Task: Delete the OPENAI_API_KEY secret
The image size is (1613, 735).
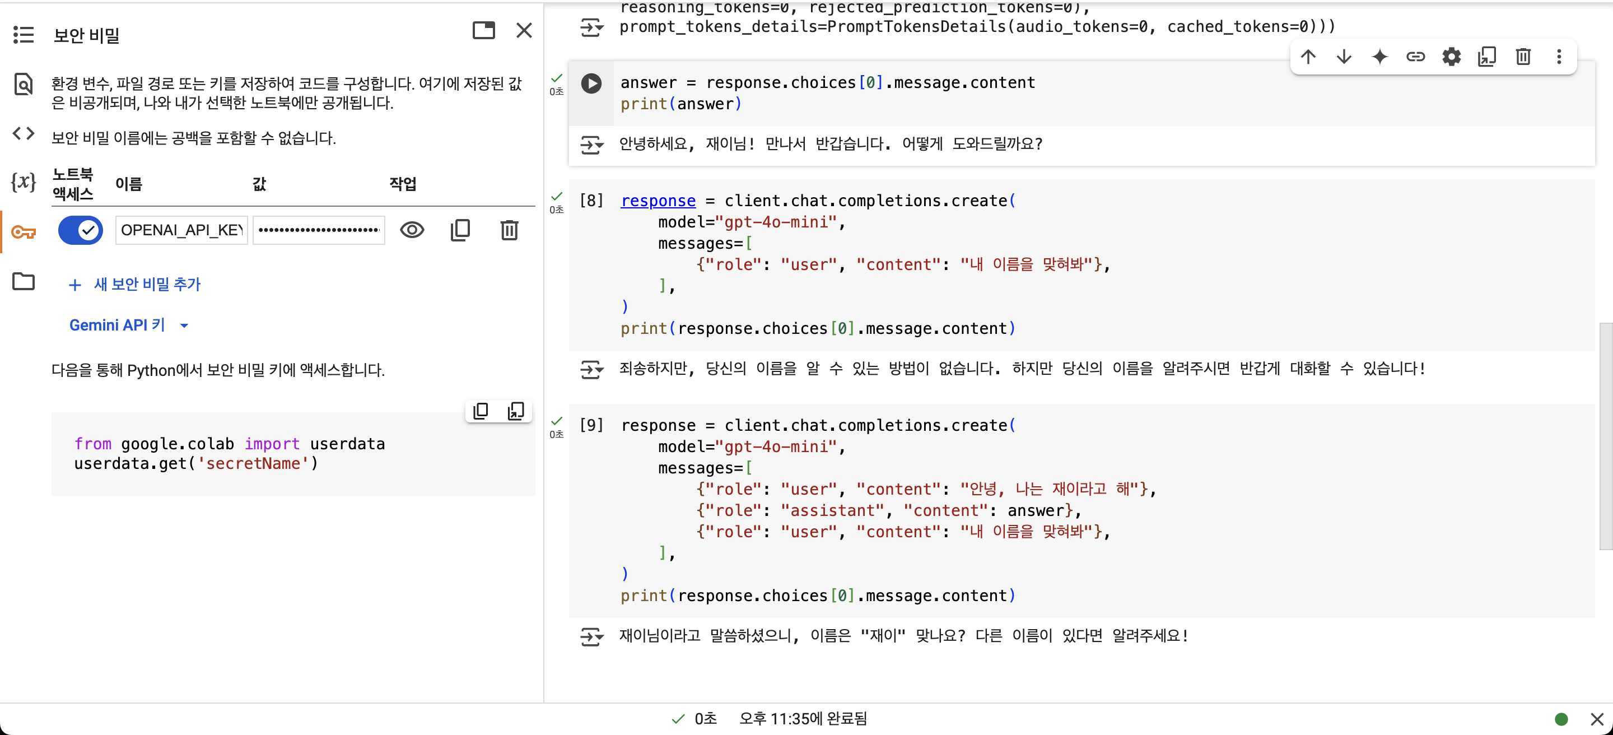Action: pyautogui.click(x=509, y=230)
